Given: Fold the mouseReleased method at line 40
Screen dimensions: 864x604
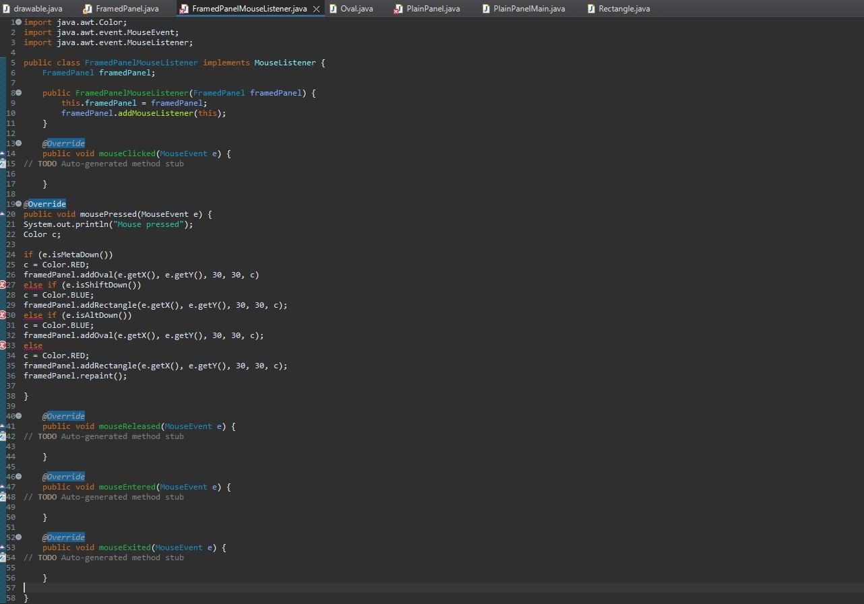Looking at the screenshot, I should (19, 416).
